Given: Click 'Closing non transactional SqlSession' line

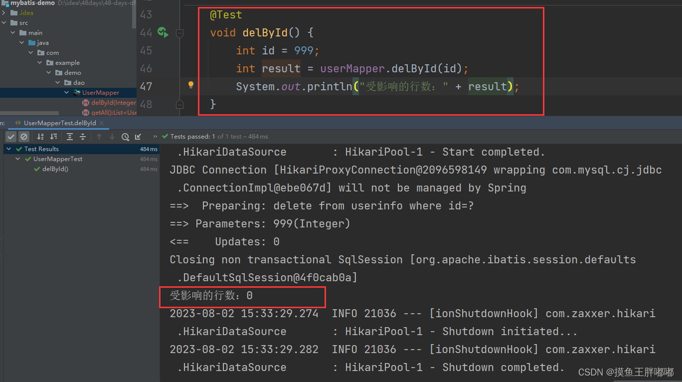Looking at the screenshot, I should pos(403,260).
